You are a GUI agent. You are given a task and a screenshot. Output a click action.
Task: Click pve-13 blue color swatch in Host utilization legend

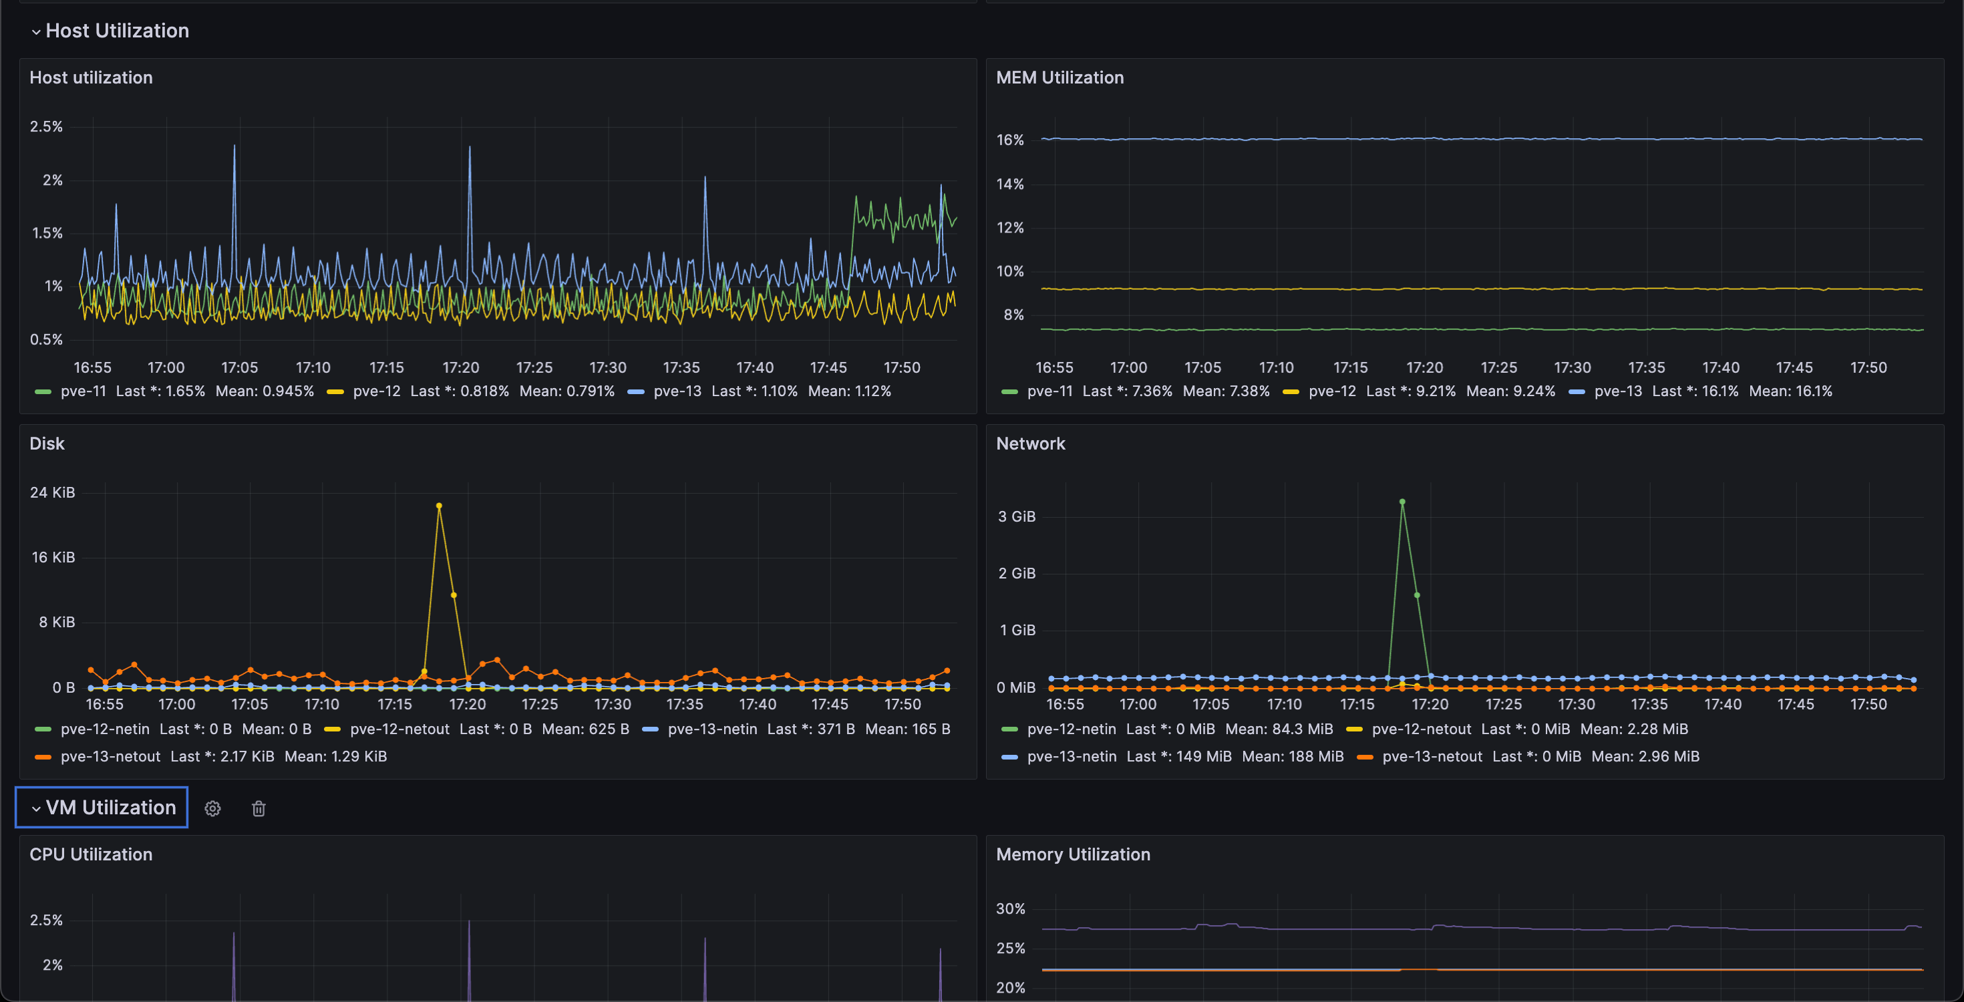point(636,392)
